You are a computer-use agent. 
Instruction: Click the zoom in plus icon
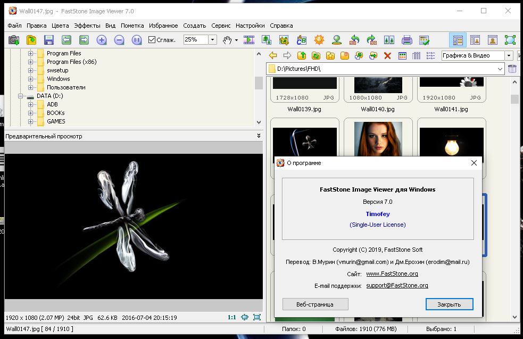coord(102,40)
